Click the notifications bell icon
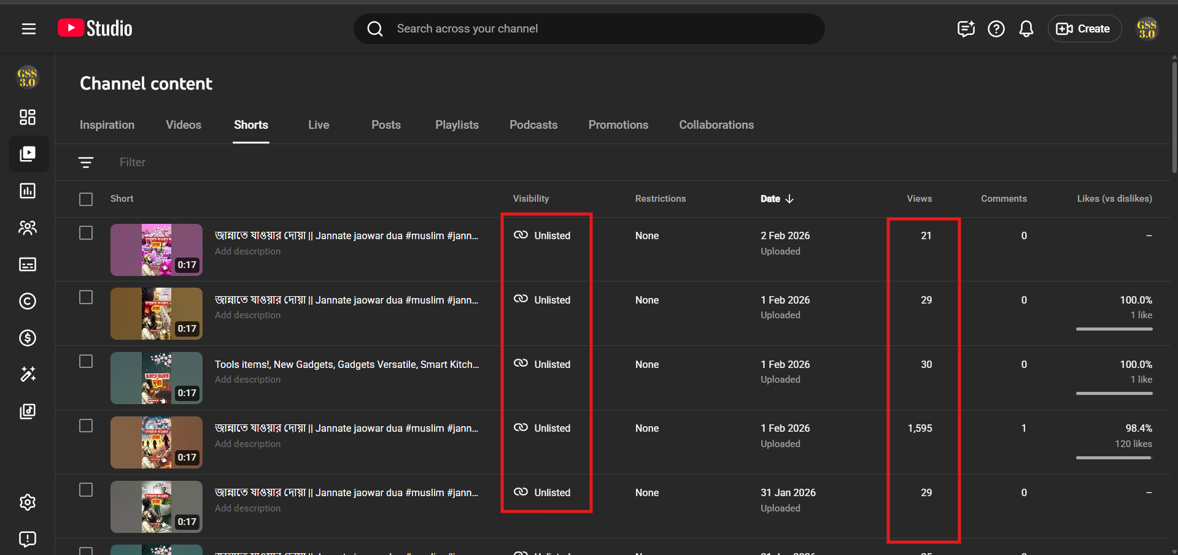The width and height of the screenshot is (1178, 555). pyautogui.click(x=1026, y=29)
